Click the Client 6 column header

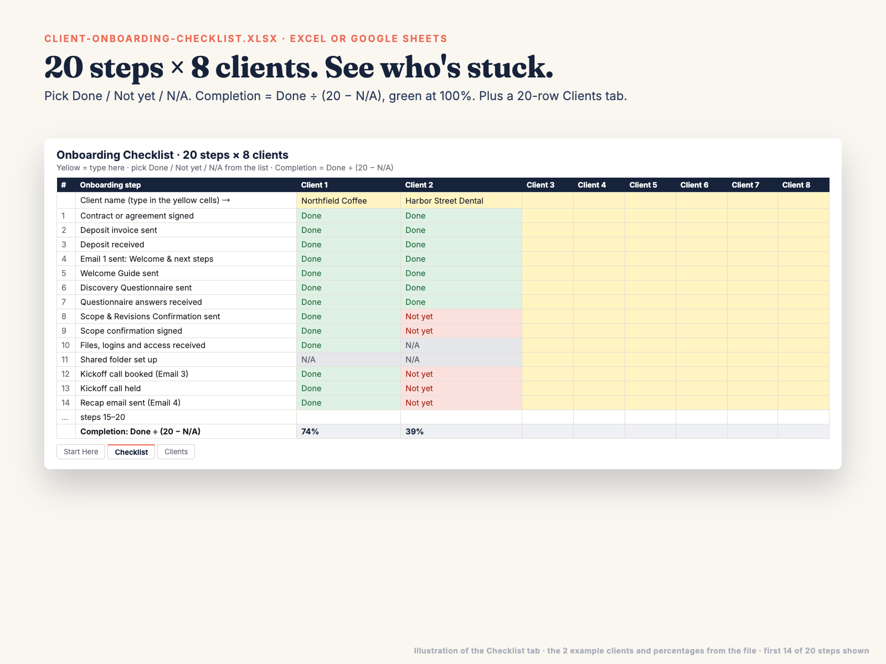pos(702,185)
